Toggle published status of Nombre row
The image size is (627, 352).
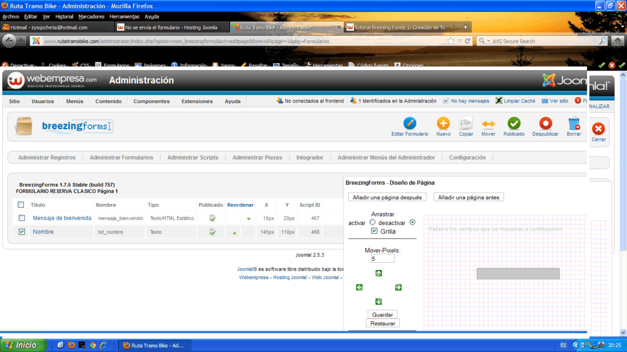pos(213,232)
